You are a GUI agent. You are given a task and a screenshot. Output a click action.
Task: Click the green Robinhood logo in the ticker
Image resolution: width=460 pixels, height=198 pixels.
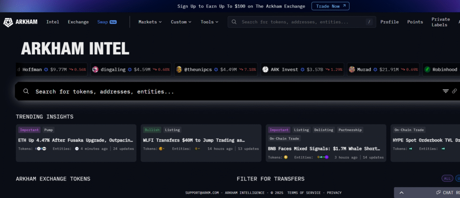point(428,70)
